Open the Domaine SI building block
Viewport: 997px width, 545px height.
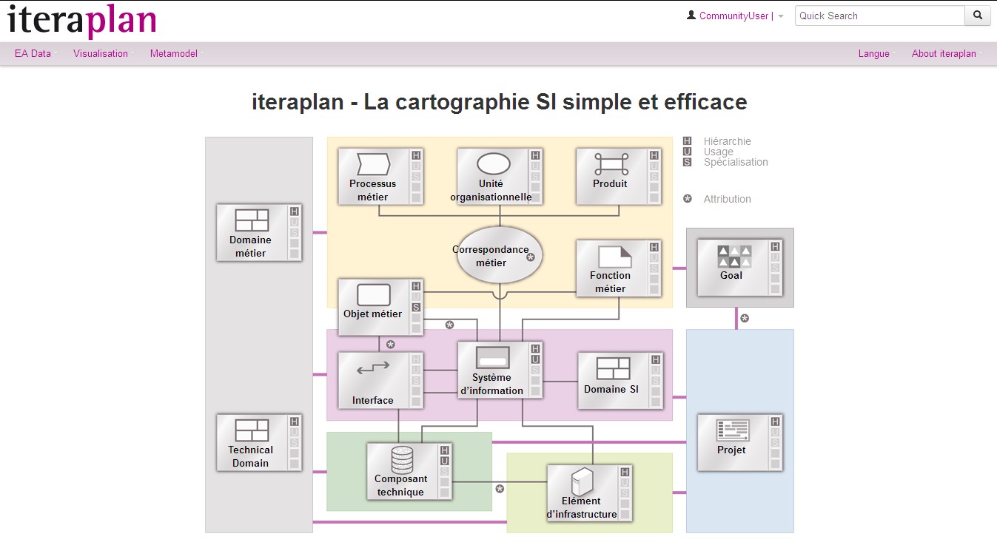tap(620, 380)
